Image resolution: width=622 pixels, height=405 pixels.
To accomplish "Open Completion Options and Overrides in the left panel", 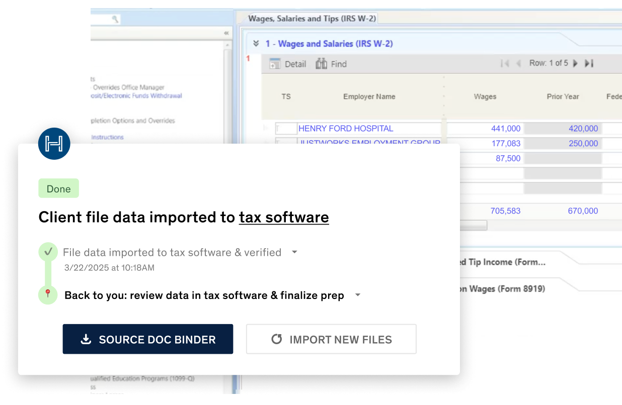I will click(x=133, y=121).
